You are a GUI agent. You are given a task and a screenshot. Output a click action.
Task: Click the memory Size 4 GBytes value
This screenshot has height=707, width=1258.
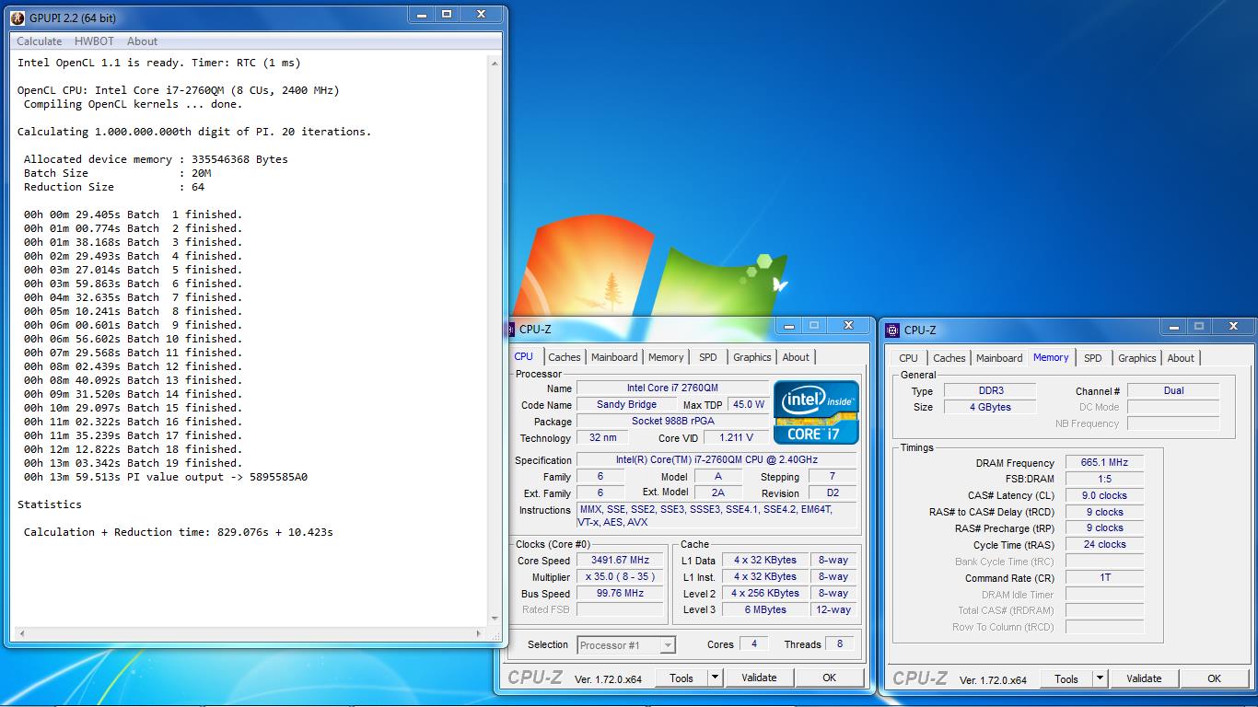(x=990, y=407)
